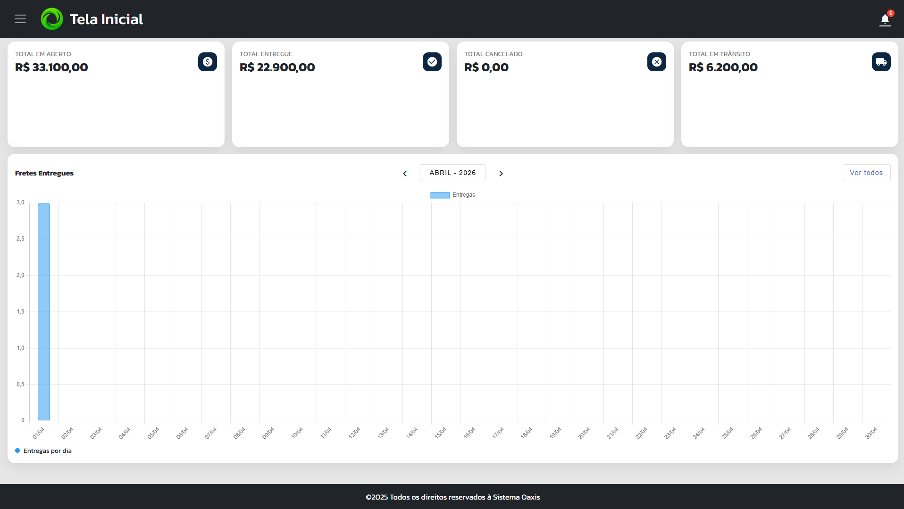Select the checkmark icon on Total Entregue card
904x509 pixels.
432,61
